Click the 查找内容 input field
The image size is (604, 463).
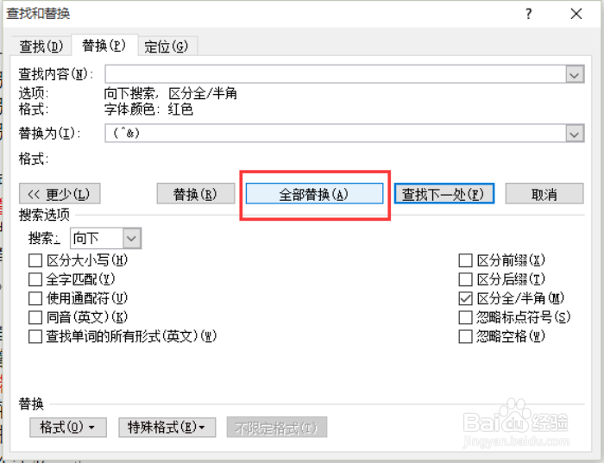pyautogui.click(x=335, y=74)
